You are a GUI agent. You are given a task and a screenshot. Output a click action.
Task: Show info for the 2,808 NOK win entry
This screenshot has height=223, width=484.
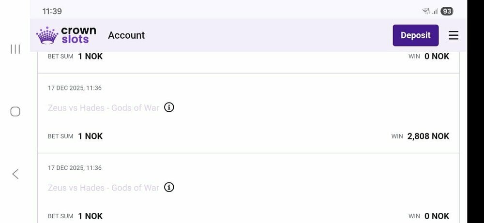pos(169,107)
